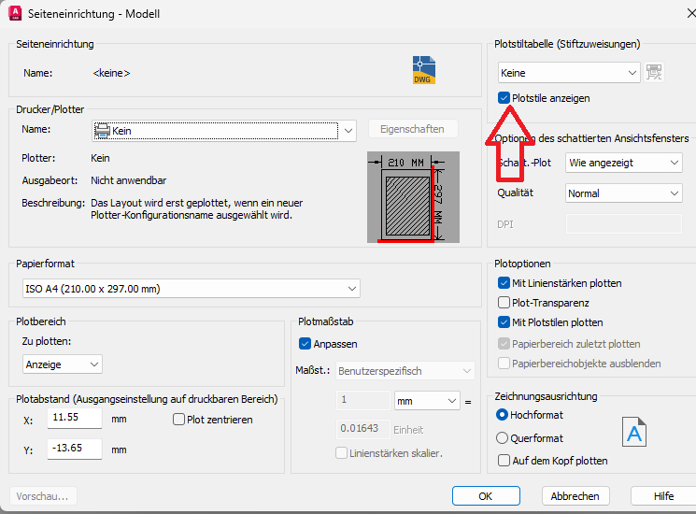Open the Drucker/Plotter name dropdown

(224, 131)
